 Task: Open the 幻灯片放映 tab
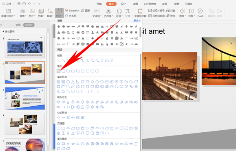150,4
